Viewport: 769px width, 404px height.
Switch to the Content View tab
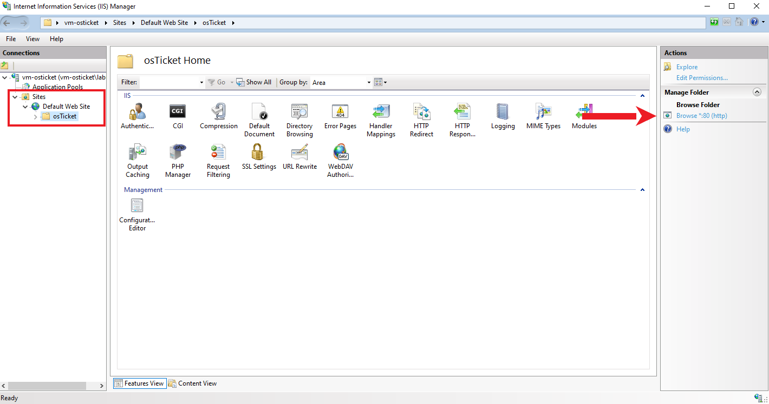click(x=193, y=383)
